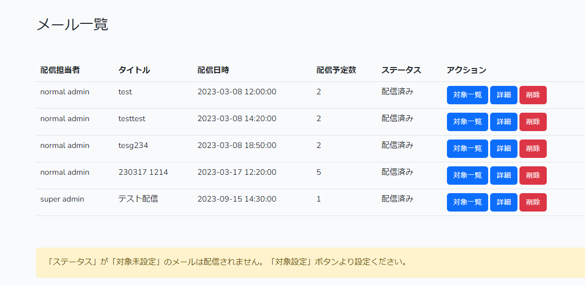Show 詳細 for tesg234 mail
585x286 pixels.
pyautogui.click(x=504, y=149)
